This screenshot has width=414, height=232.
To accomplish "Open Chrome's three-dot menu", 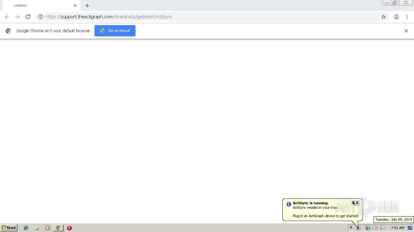I will (407, 17).
